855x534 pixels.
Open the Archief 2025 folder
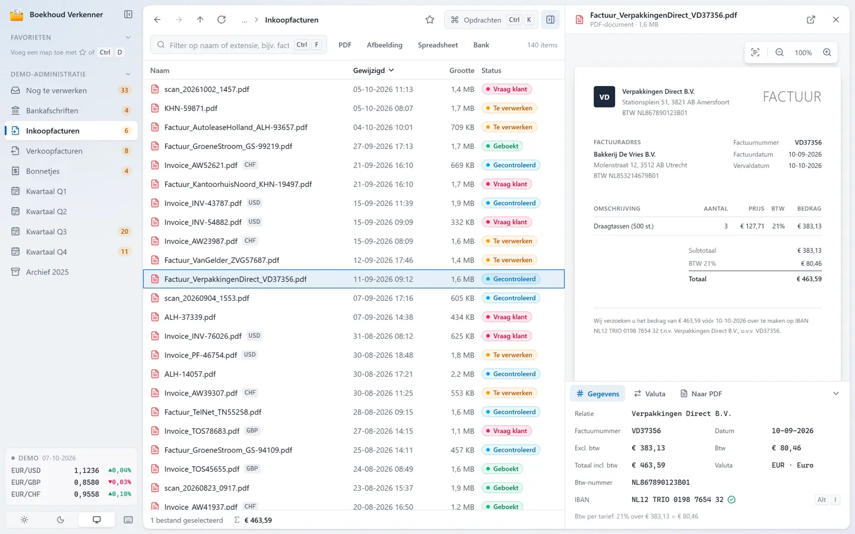pos(71,272)
